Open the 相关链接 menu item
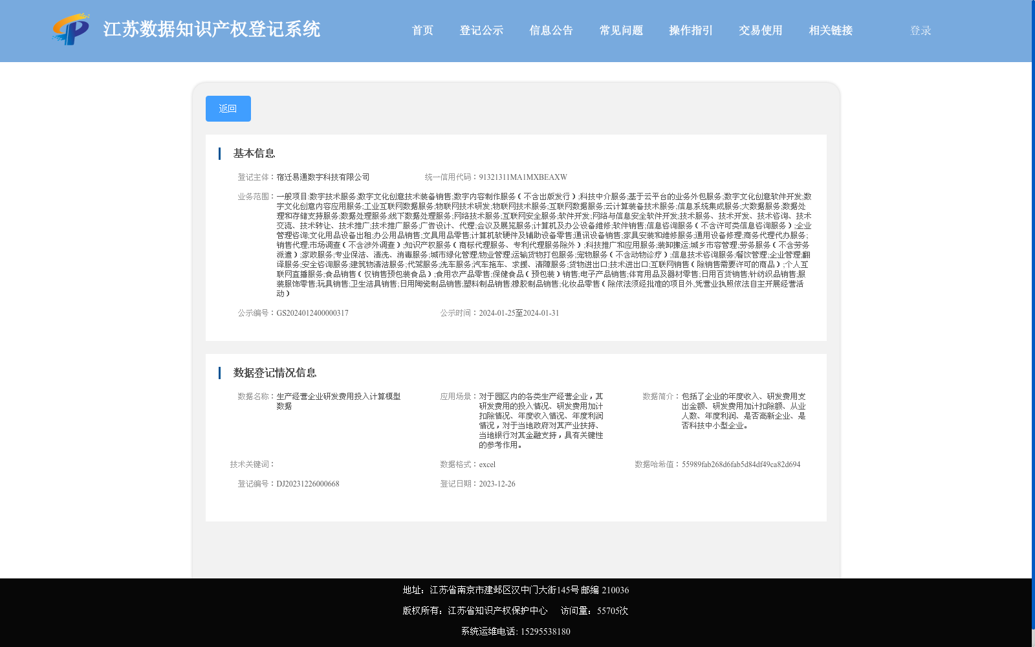The width and height of the screenshot is (1035, 647). click(x=831, y=30)
